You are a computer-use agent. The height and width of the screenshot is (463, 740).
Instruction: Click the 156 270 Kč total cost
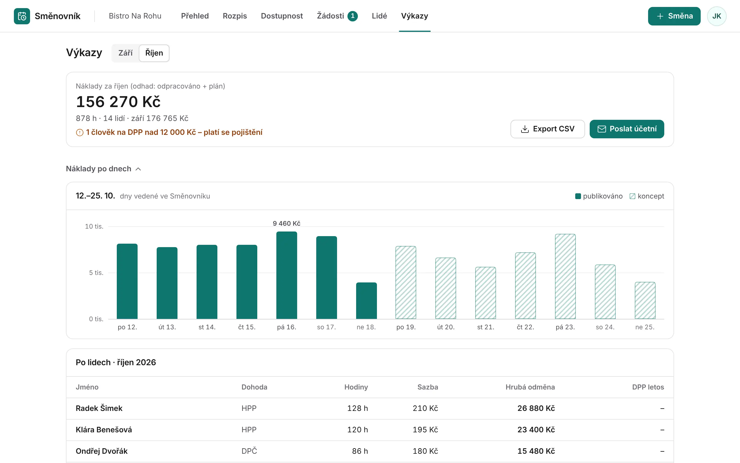coord(118,102)
